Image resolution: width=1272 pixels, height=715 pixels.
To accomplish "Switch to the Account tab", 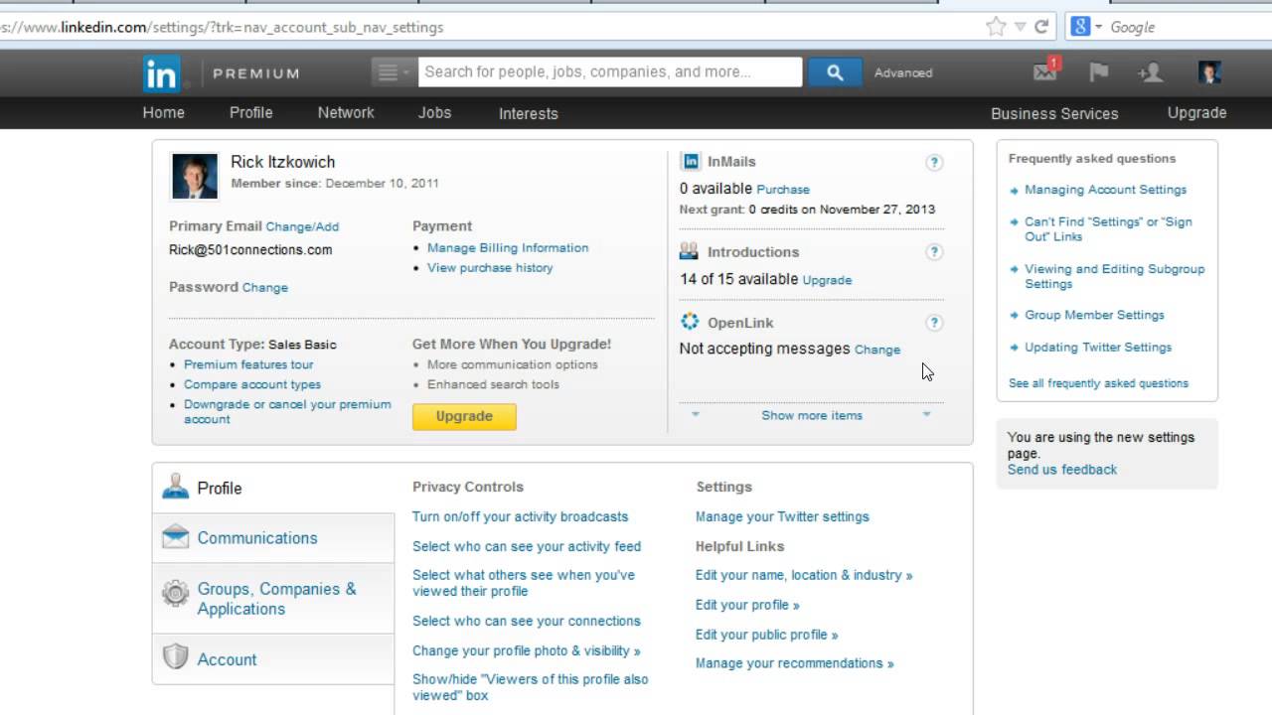I will pyautogui.click(x=274, y=659).
